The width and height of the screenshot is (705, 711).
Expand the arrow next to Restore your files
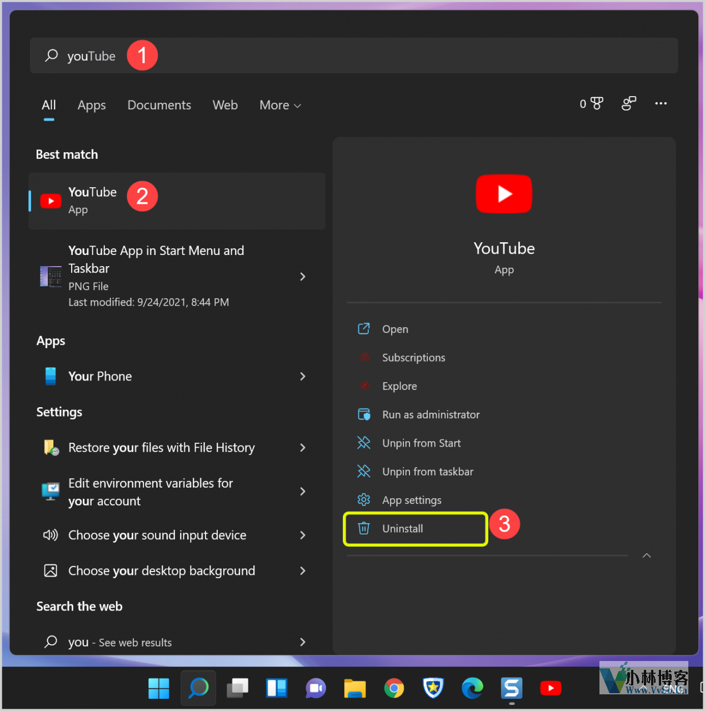pyautogui.click(x=303, y=448)
